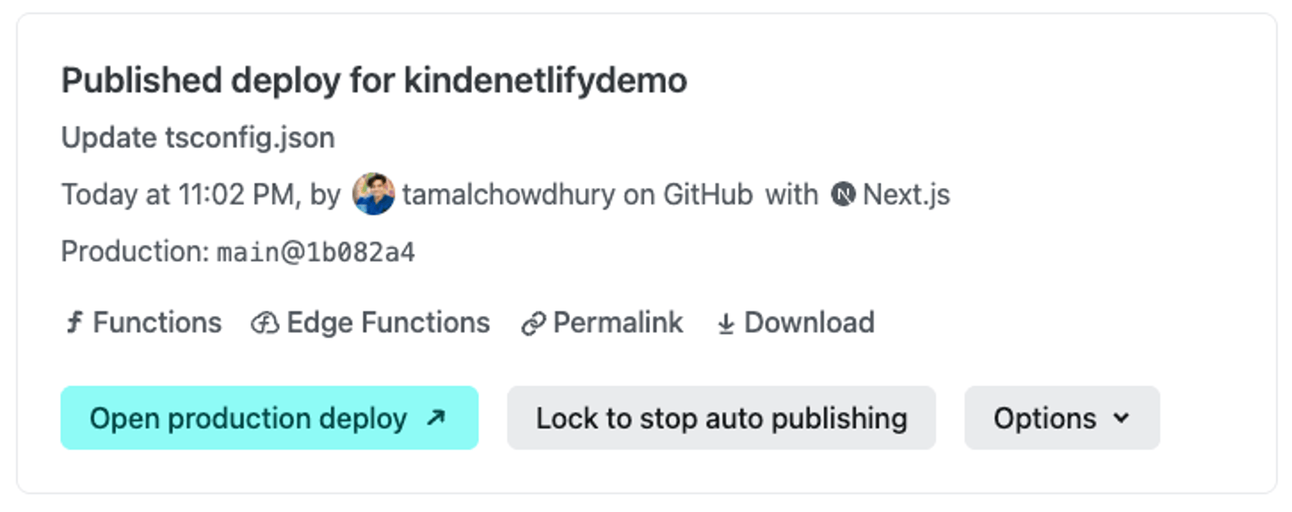Click the main@1b082a4 commit reference

(315, 251)
